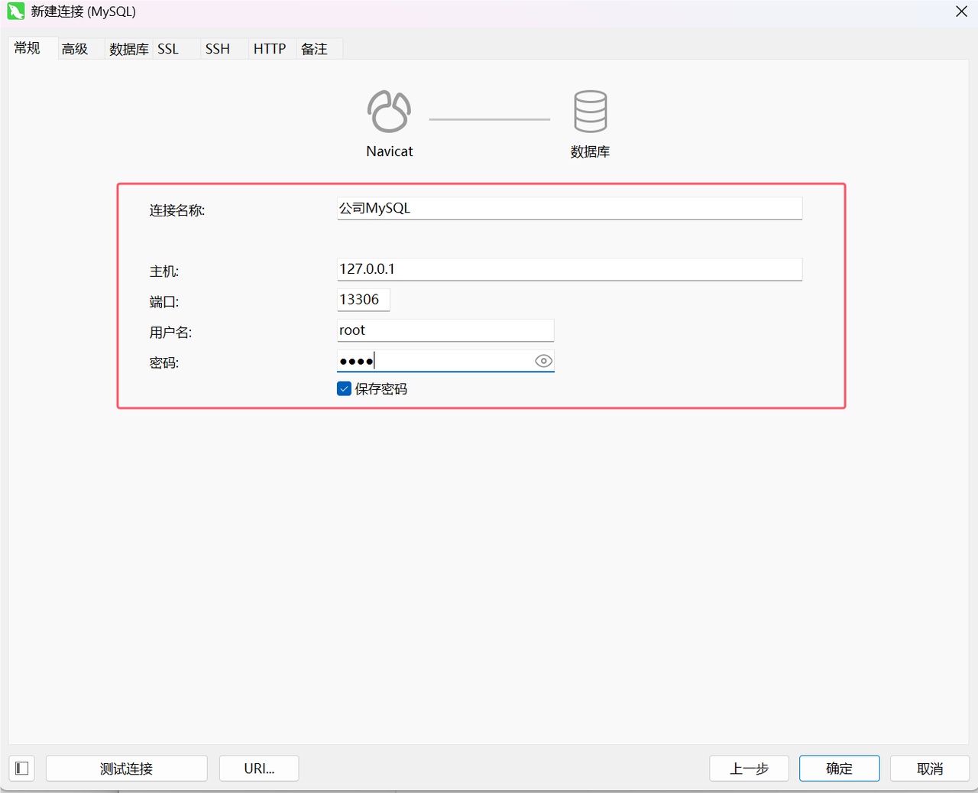Go back with the 上一步 button
This screenshot has width=978, height=793.
(x=749, y=769)
